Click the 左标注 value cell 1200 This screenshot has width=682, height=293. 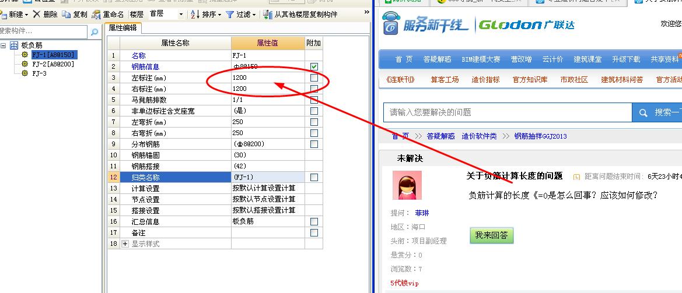[x=268, y=77]
